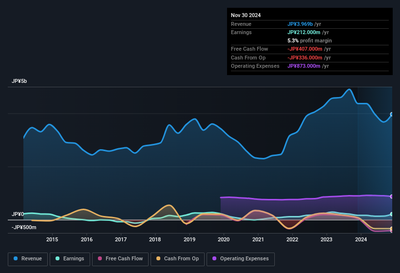
Task: Click the 2023 x-axis label
Action: (326, 239)
